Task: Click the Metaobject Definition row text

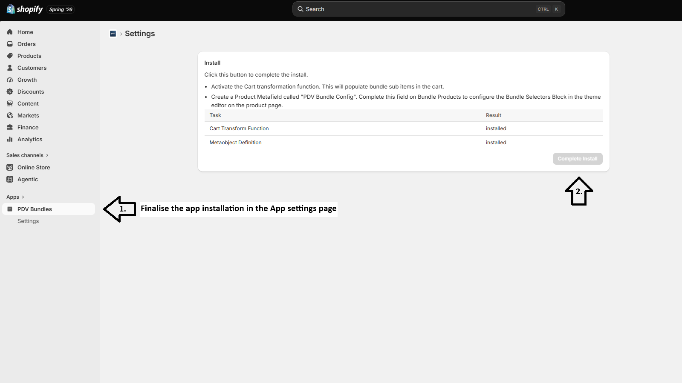Action: (x=235, y=143)
